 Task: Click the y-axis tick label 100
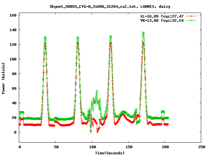click(x=13, y=59)
